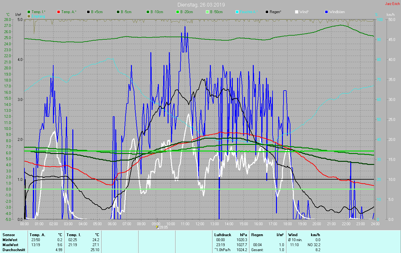Click the Durchschnitt row label

14,250
